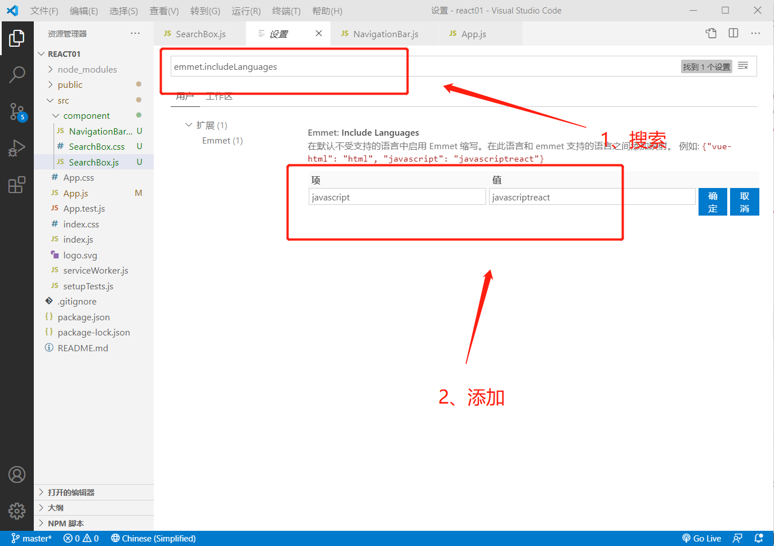Viewport: 774px width, 546px height.
Task: Split the editor to the right
Action: tap(733, 33)
